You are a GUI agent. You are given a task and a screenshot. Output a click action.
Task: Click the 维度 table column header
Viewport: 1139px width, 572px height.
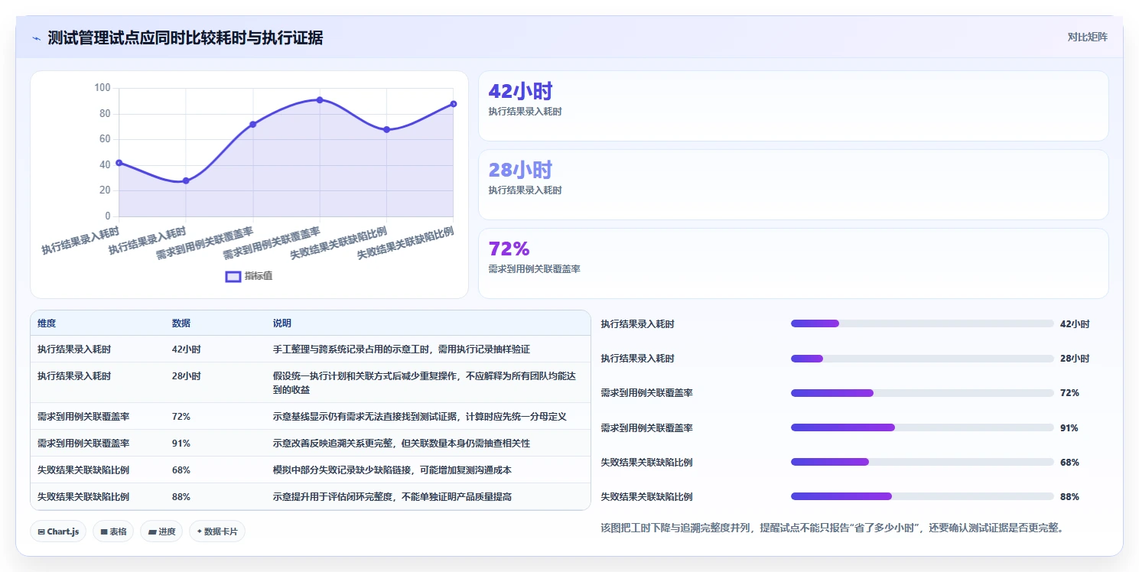coord(47,323)
